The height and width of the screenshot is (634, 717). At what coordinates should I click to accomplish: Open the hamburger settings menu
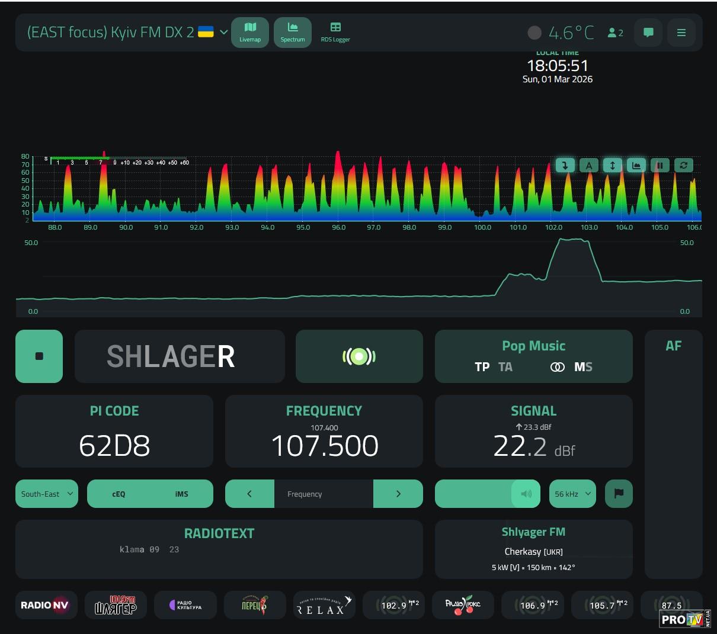(681, 33)
